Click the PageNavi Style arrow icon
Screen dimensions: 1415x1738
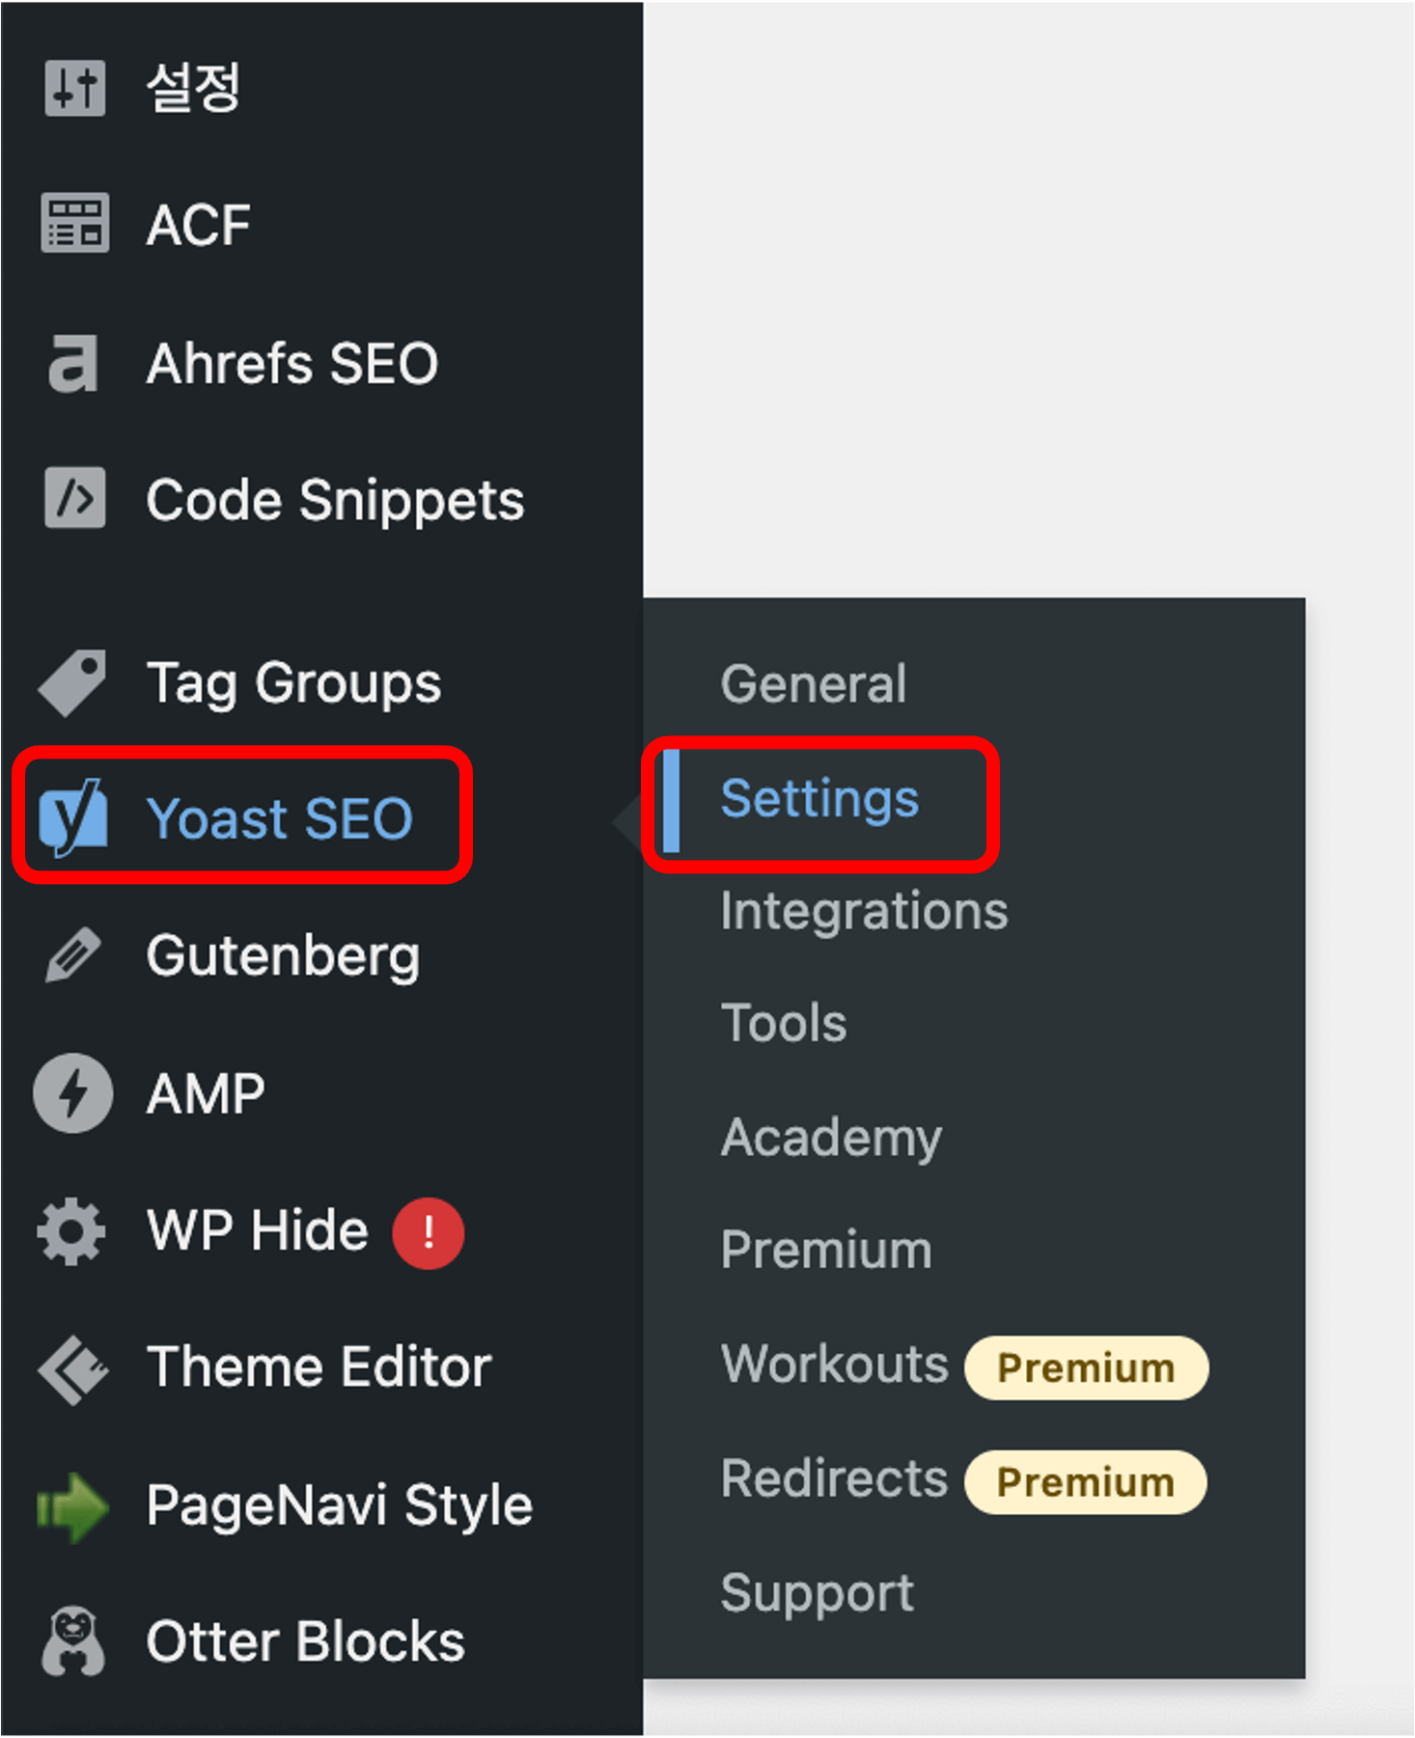click(72, 1506)
